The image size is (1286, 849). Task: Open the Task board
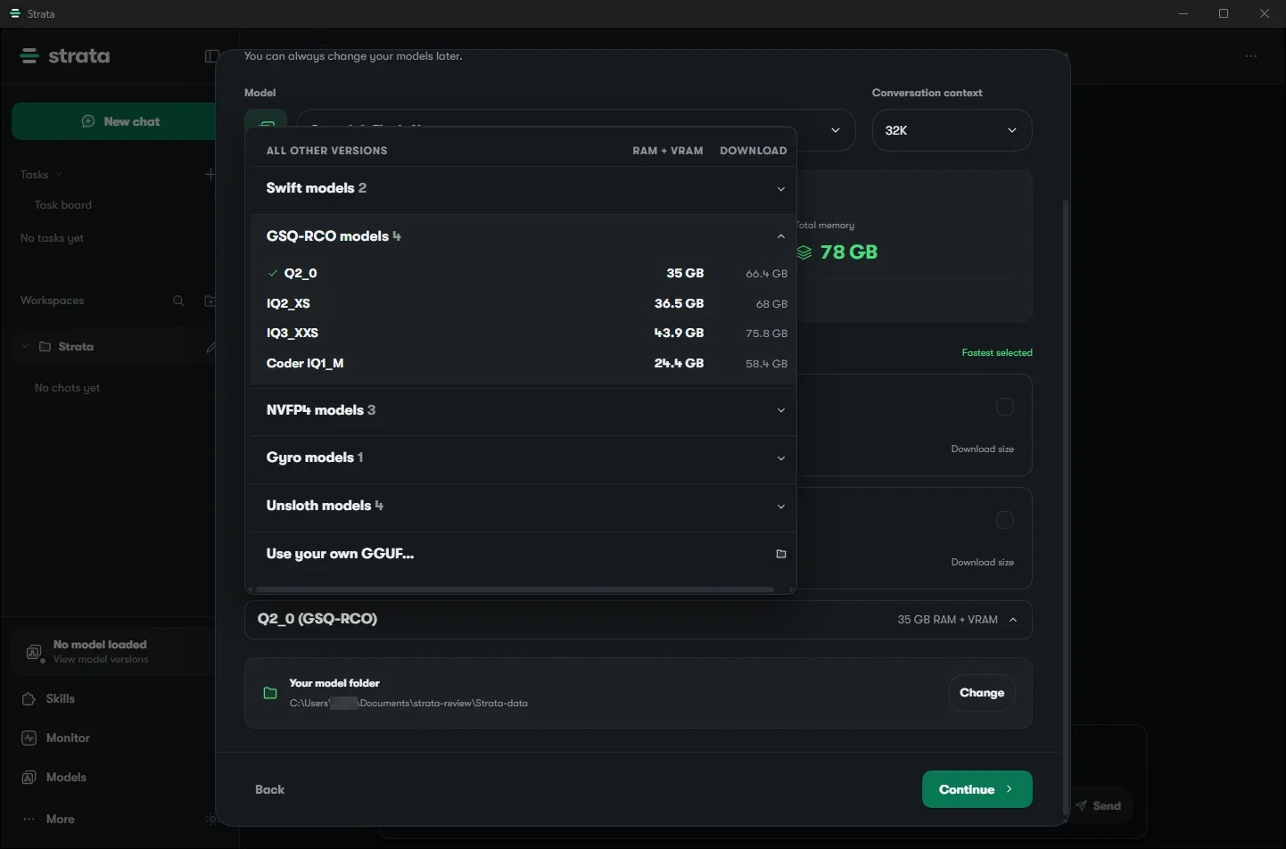(63, 205)
